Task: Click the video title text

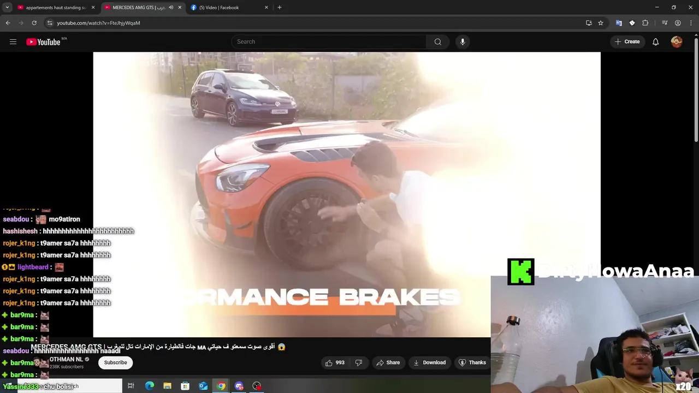Action: pyautogui.click(x=158, y=347)
